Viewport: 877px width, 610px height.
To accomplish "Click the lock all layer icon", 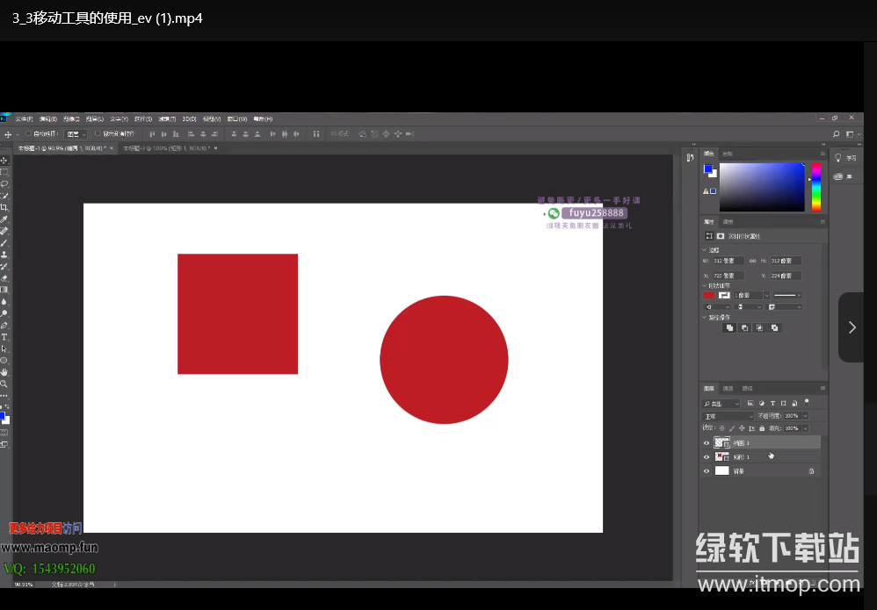I will (x=761, y=428).
